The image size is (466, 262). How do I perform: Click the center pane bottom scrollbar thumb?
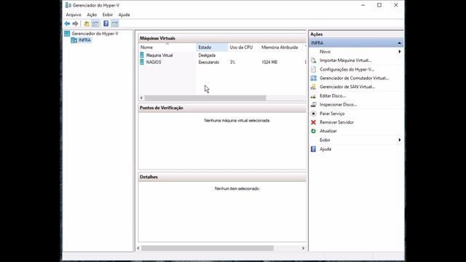tap(208, 248)
